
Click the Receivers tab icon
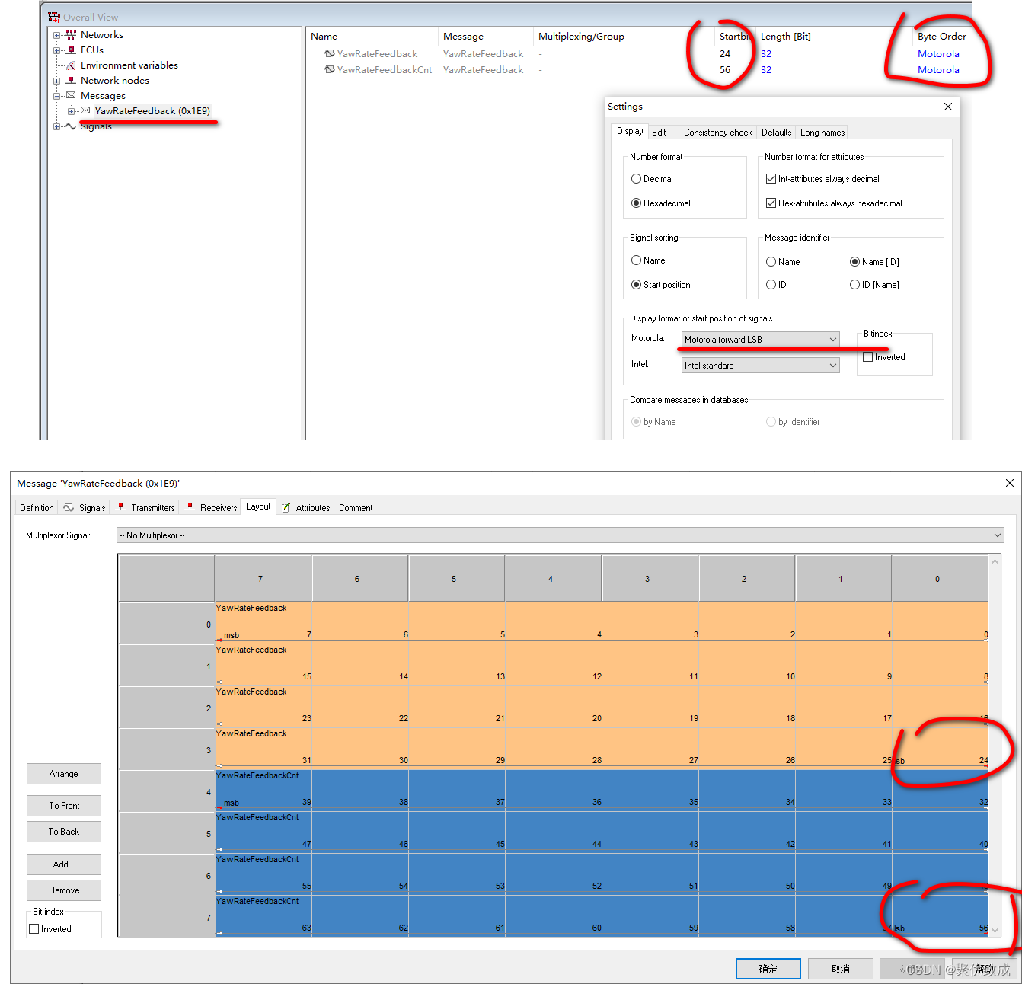[190, 507]
